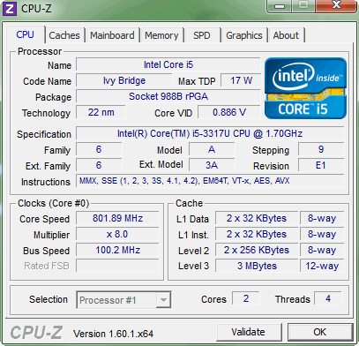Click the Validate button
Screen dimensions: 359x346
coord(249,332)
